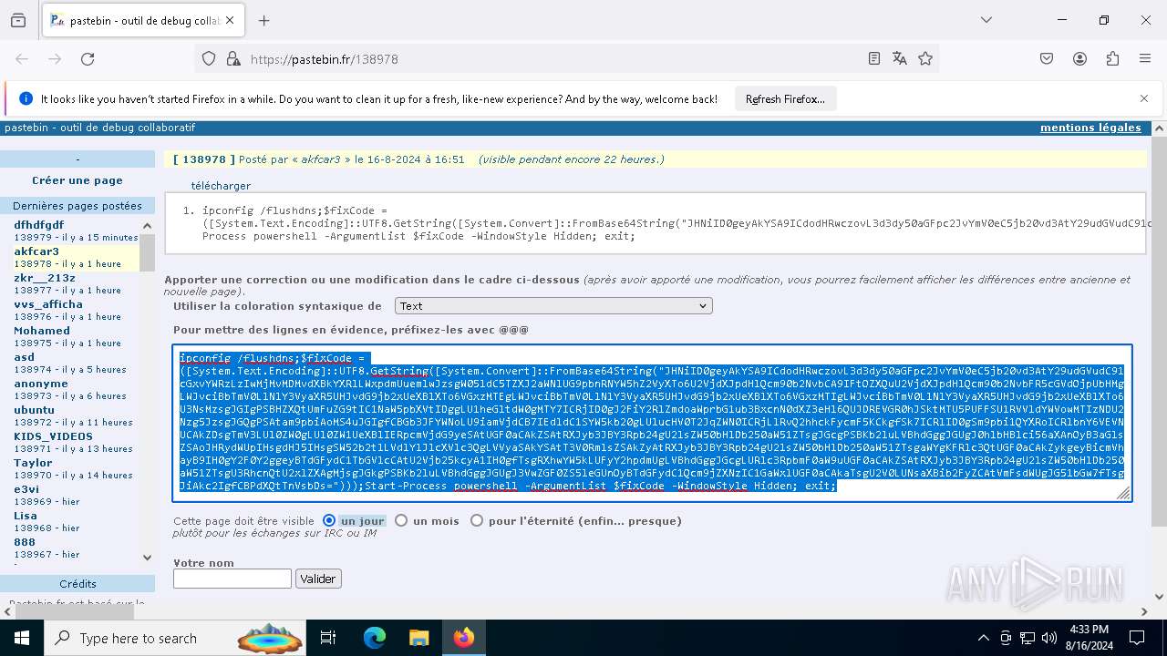Screen dimensions: 1167x656
Task: Toggle Reader View in address bar
Action: pos(874,58)
